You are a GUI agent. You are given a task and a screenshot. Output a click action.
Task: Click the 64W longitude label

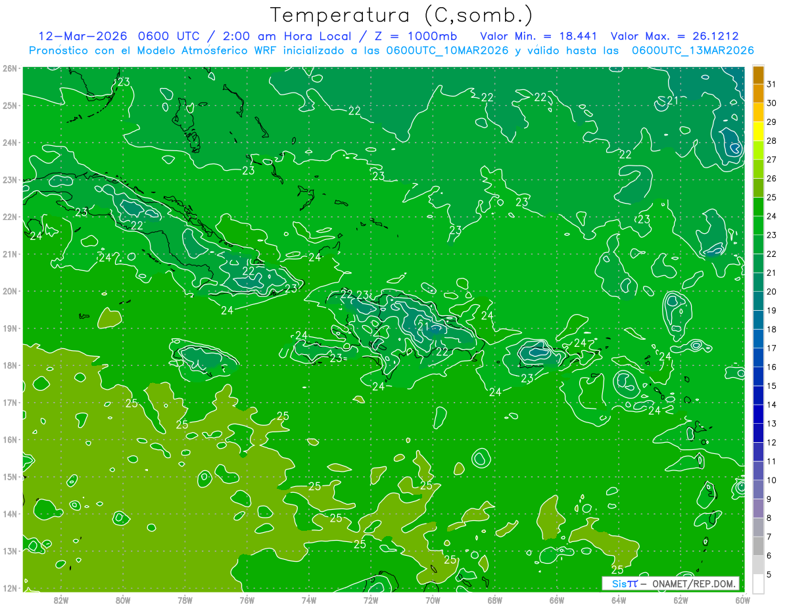click(x=619, y=600)
